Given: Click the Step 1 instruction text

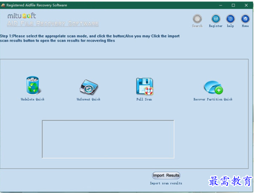Looking at the screenshot, I should [x=90, y=38].
